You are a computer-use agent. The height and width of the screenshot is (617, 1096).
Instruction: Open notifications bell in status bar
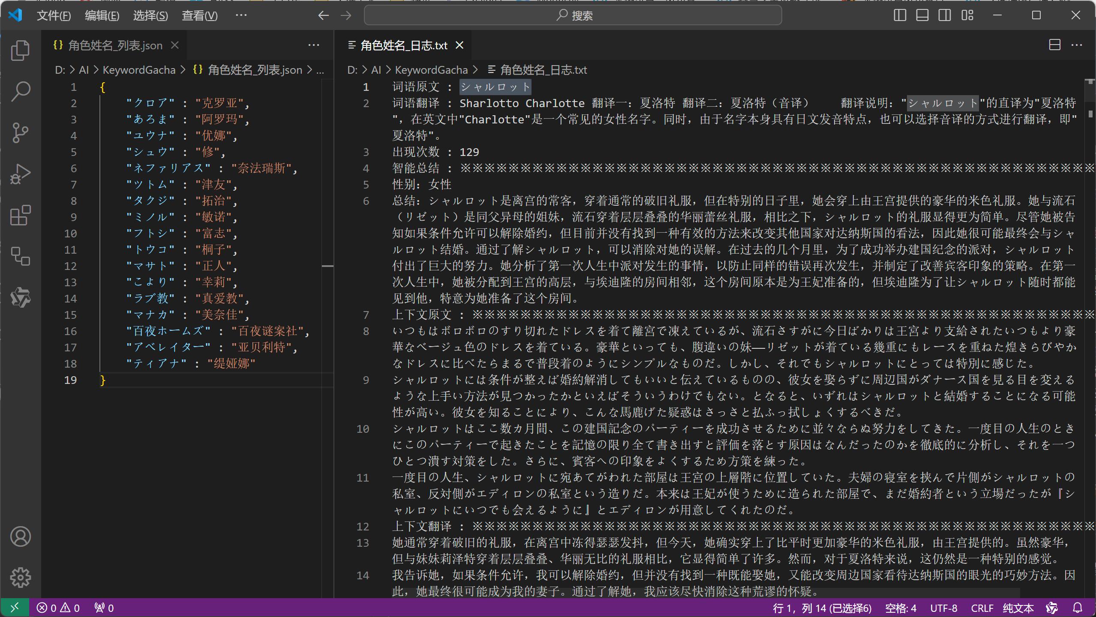1078,608
